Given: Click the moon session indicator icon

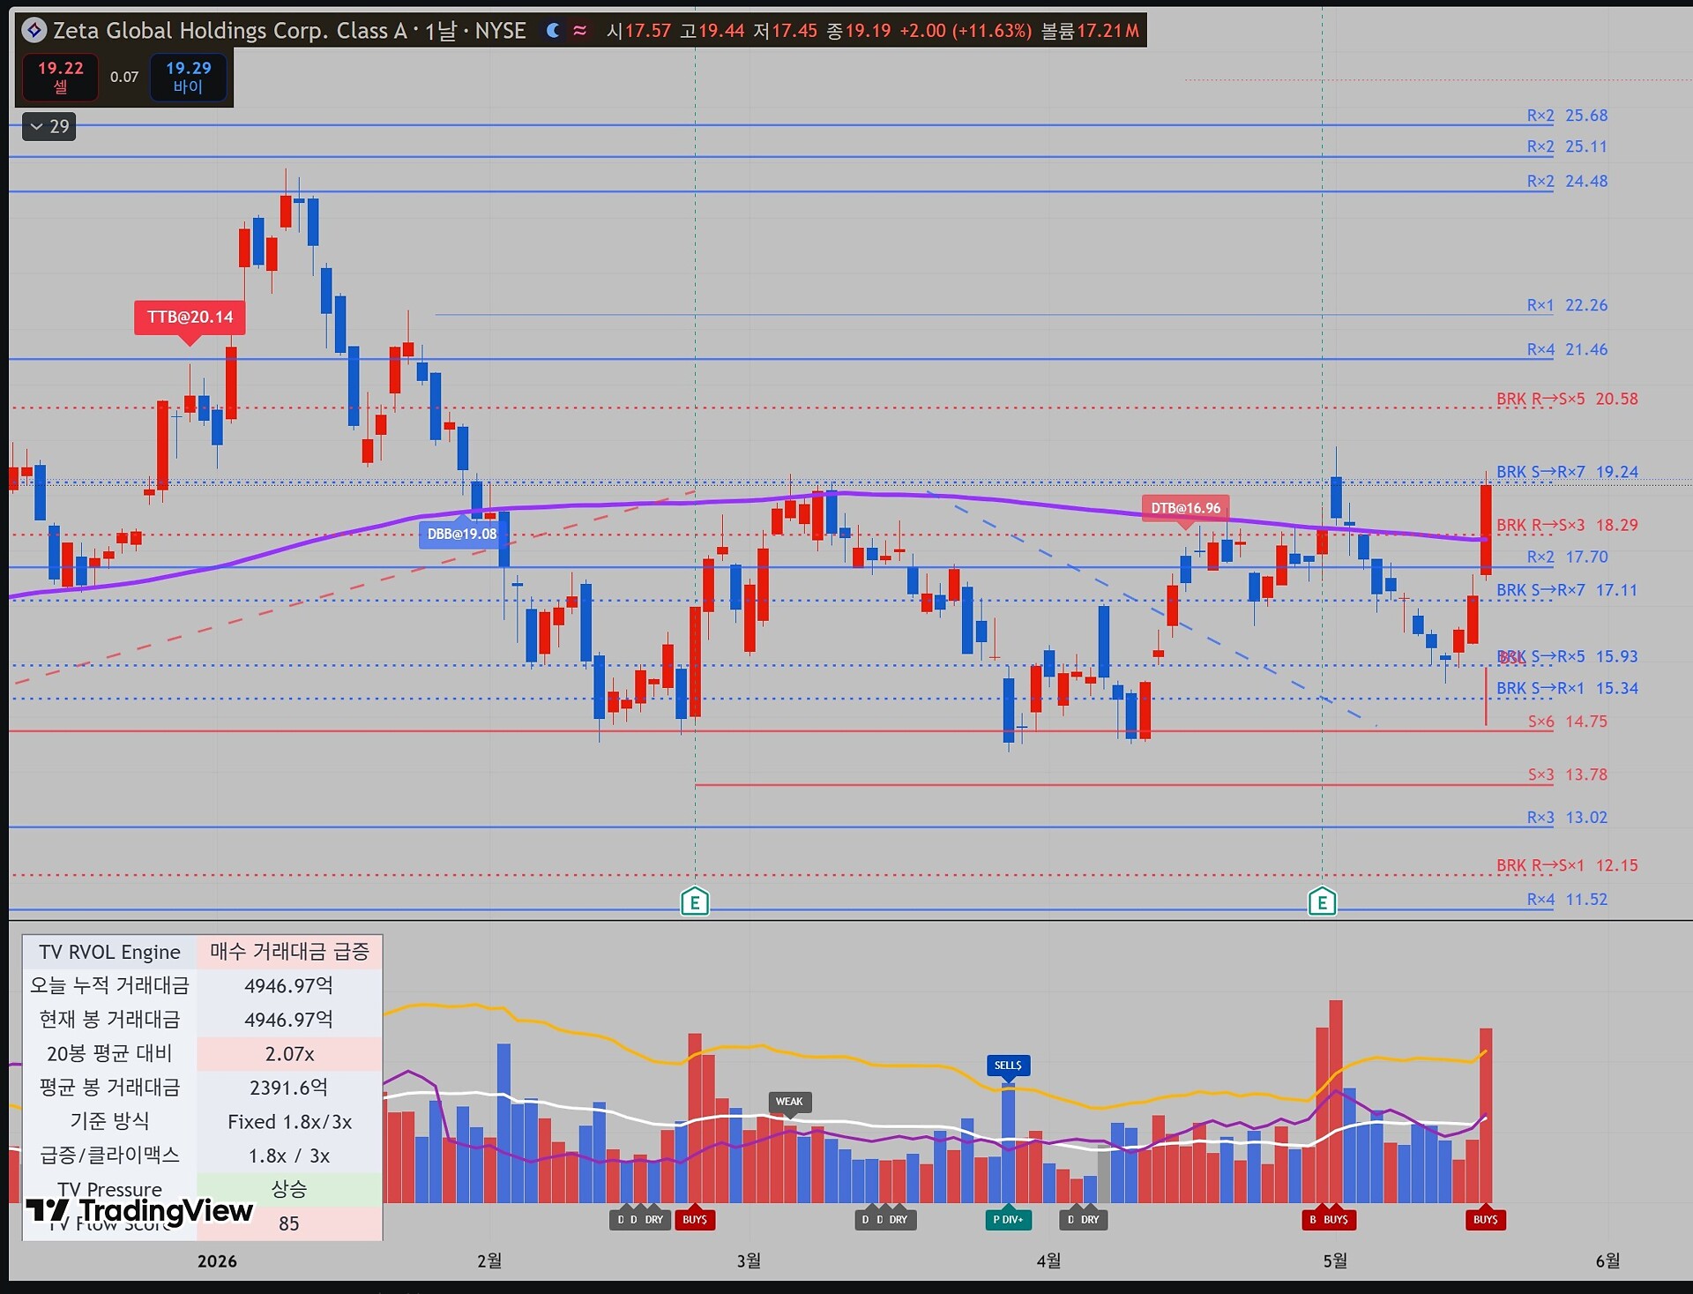Looking at the screenshot, I should tap(553, 31).
